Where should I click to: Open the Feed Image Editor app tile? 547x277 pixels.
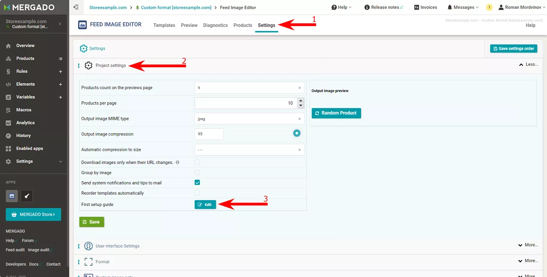12,196
